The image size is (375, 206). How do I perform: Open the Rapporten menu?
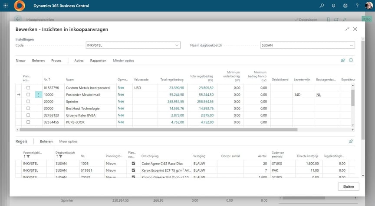point(98,61)
